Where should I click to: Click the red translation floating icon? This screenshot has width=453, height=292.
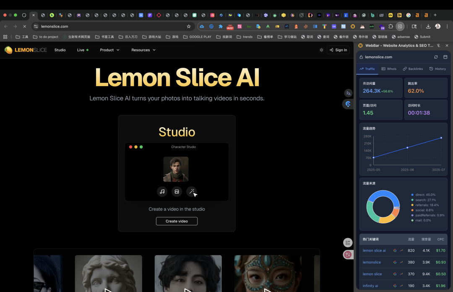[348, 254]
